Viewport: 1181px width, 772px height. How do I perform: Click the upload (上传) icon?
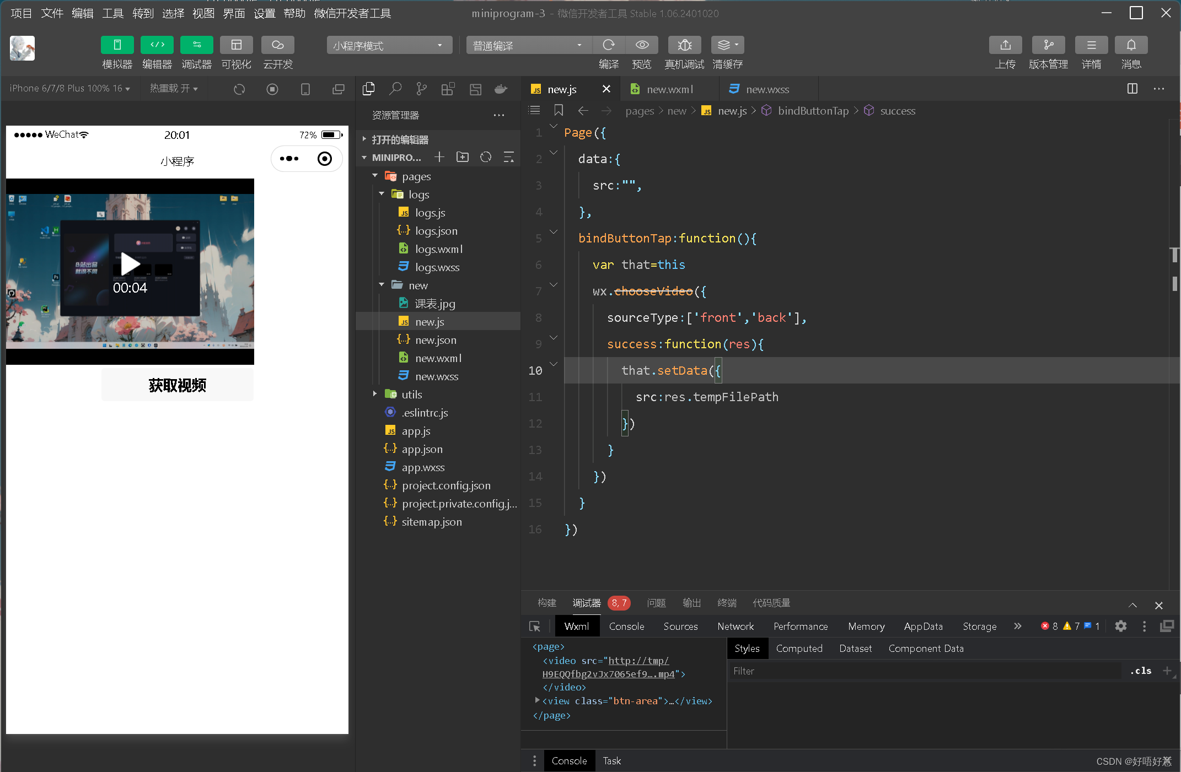(x=1005, y=45)
